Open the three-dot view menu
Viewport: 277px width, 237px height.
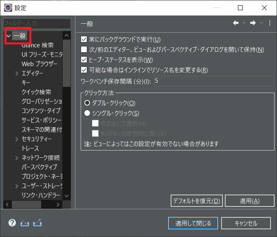pos(270,23)
